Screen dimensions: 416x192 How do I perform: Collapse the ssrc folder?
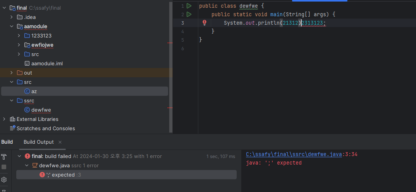coord(11,100)
